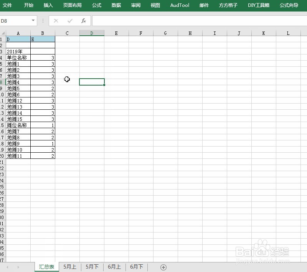Viewport: 307px width, 272px height.
Task: Select column L header
Action: [288, 33]
